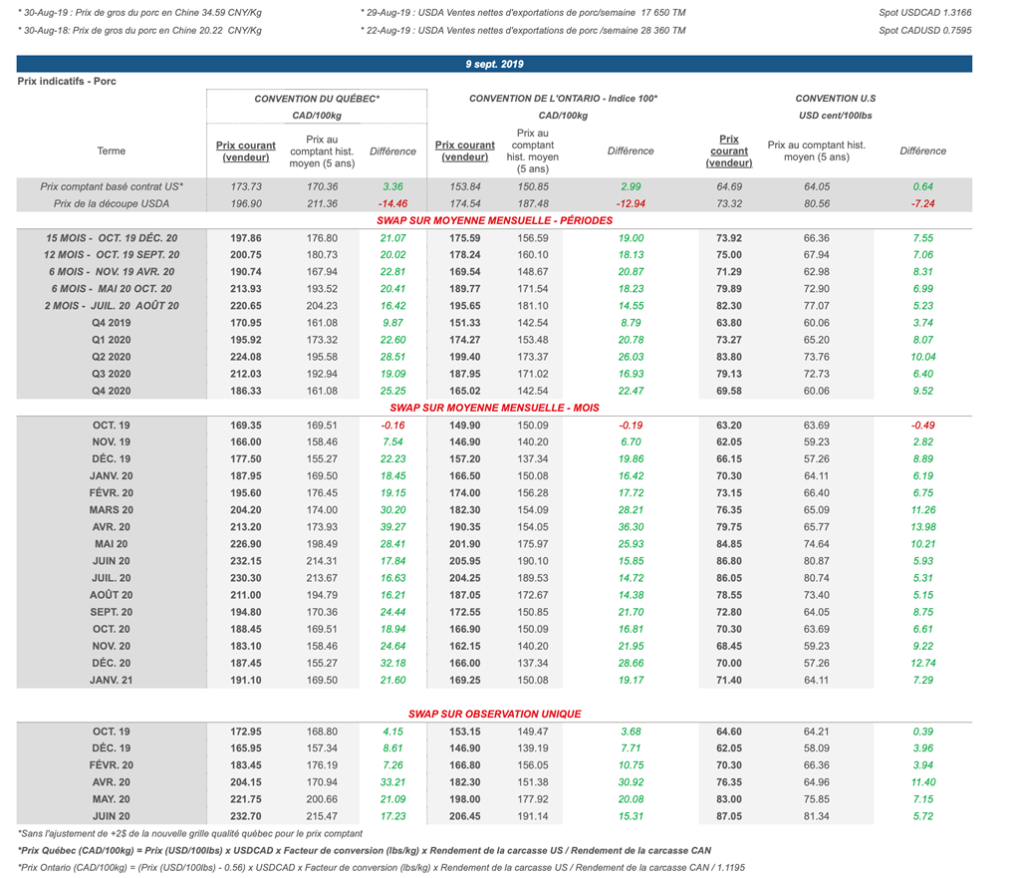Click underlined "Prix courant (vendeur)" under Québec
This screenshot has height=878, width=1020.
click(x=246, y=151)
